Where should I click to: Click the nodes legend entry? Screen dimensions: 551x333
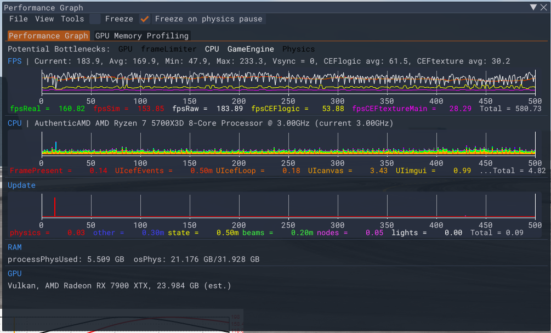(350, 233)
